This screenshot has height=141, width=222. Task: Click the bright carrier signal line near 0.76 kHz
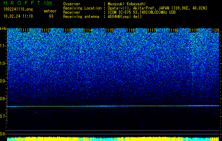[x=113, y=106]
